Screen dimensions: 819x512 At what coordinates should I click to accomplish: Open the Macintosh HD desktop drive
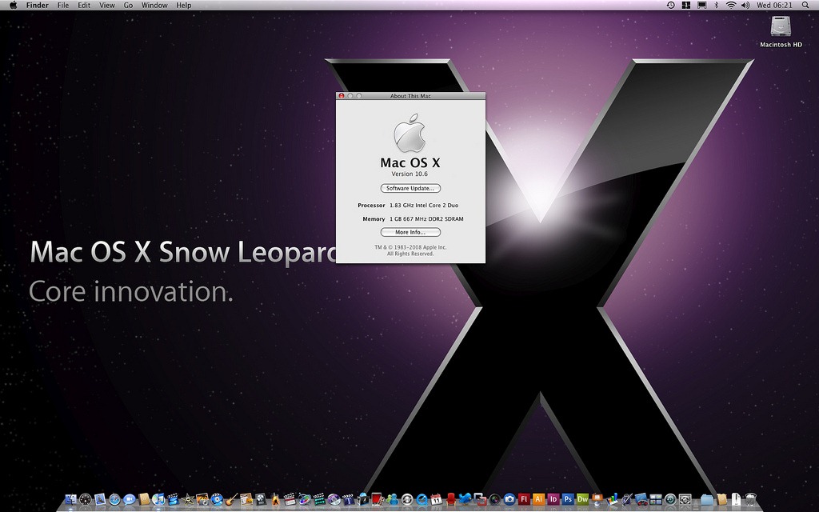click(781, 30)
